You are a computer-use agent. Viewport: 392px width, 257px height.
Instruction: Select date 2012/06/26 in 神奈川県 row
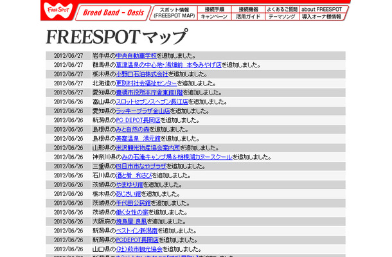68,157
